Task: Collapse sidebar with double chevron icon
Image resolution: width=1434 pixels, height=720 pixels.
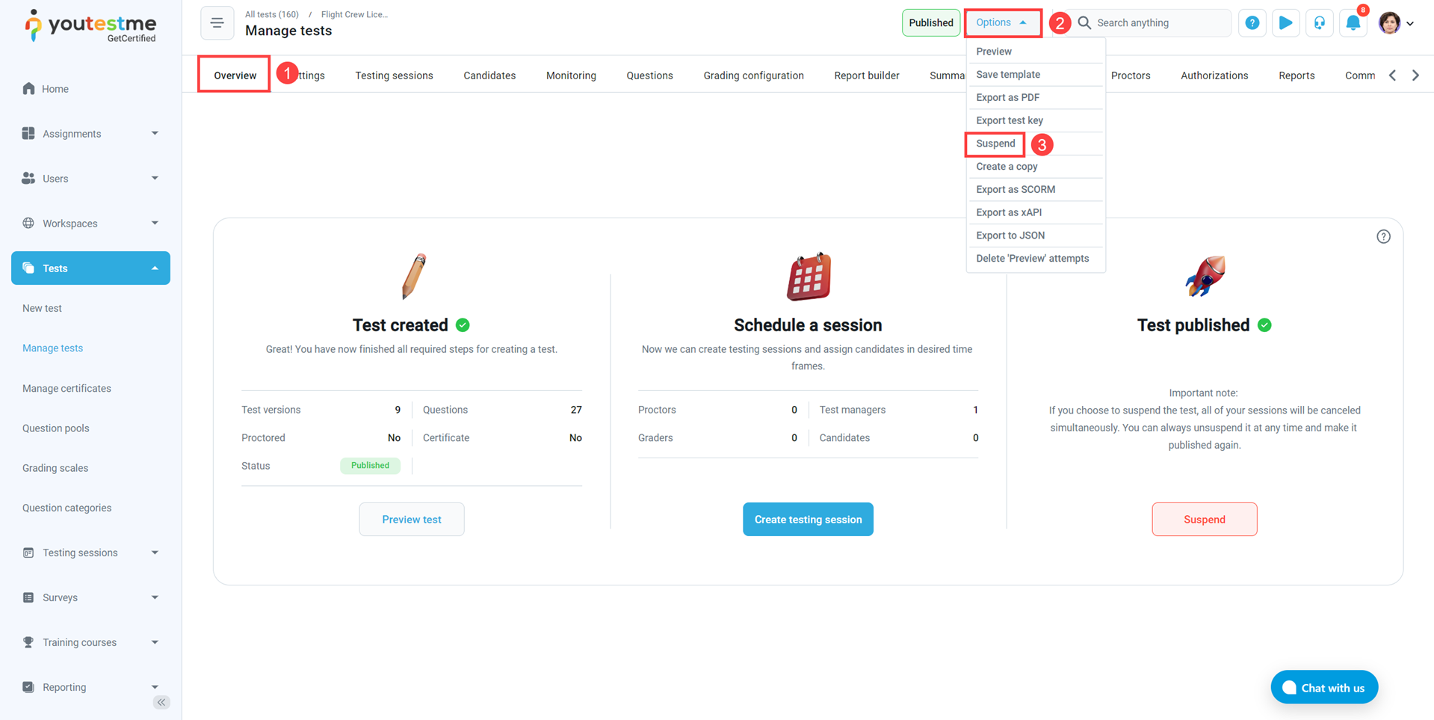Action: coord(161,702)
